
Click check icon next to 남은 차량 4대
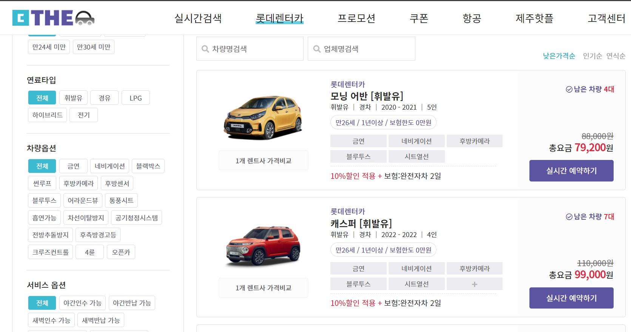point(569,89)
